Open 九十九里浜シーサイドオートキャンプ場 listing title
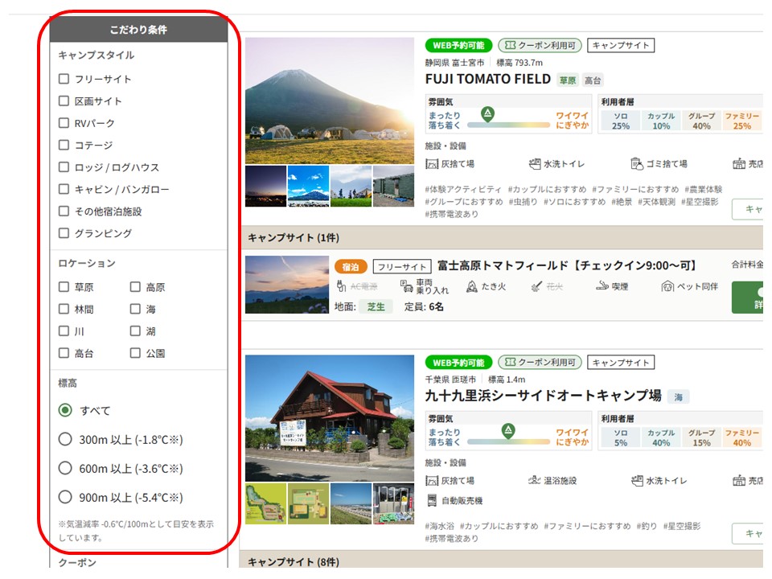 (x=543, y=396)
